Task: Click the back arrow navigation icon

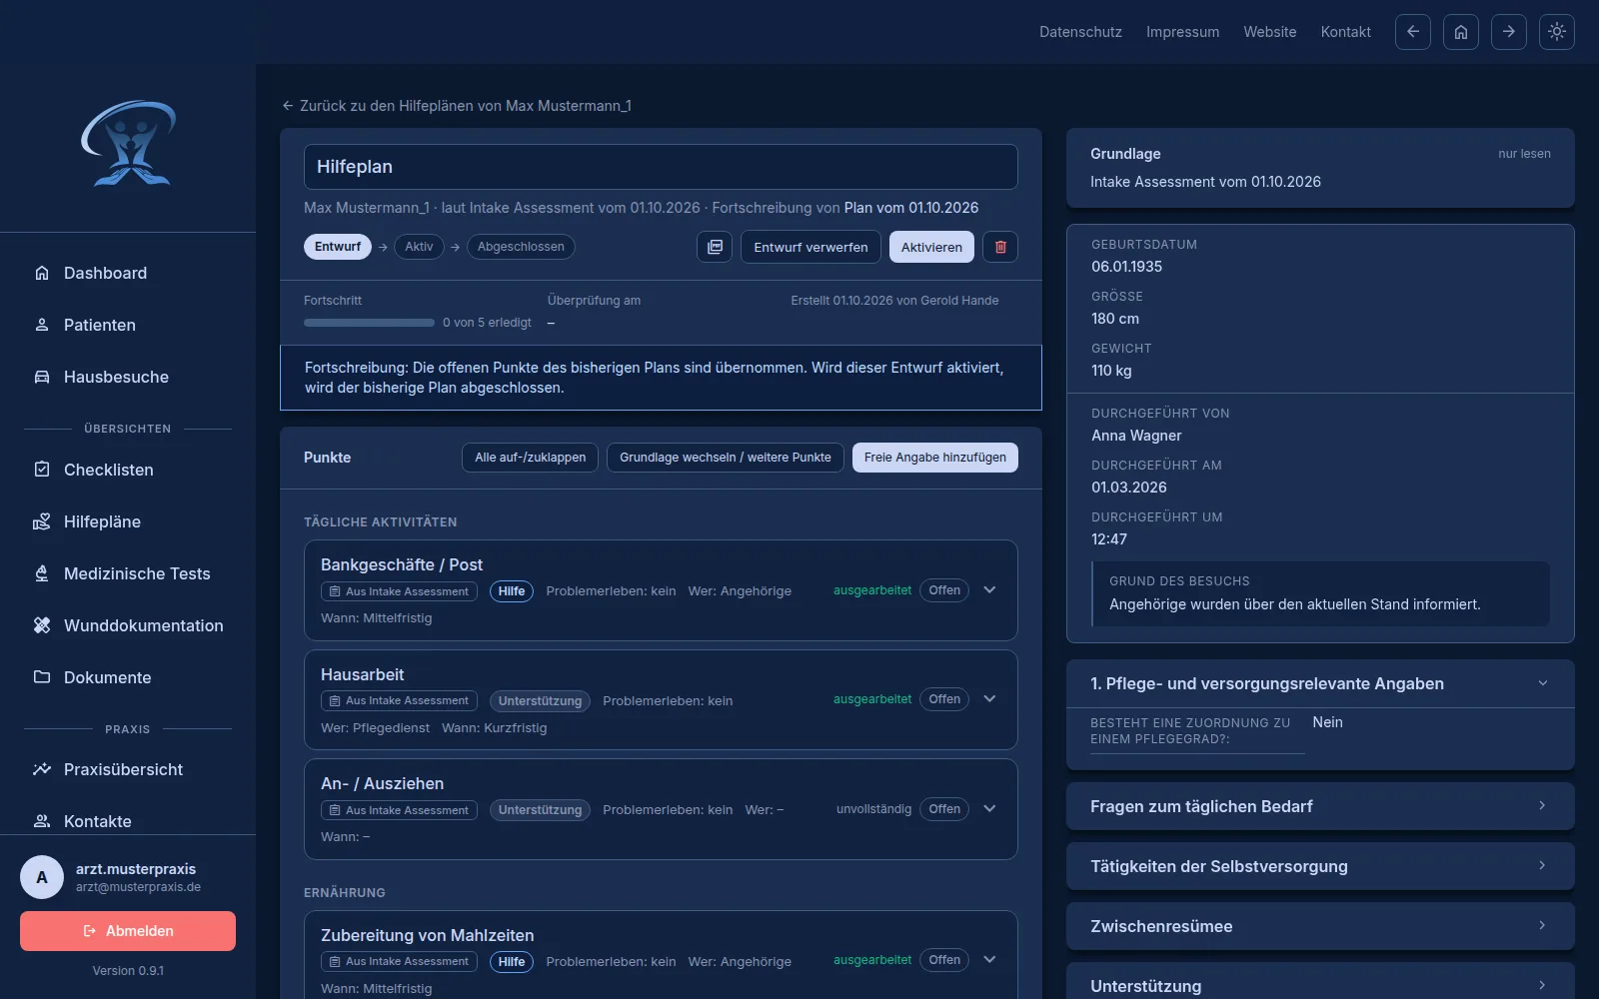Action: click(1412, 32)
